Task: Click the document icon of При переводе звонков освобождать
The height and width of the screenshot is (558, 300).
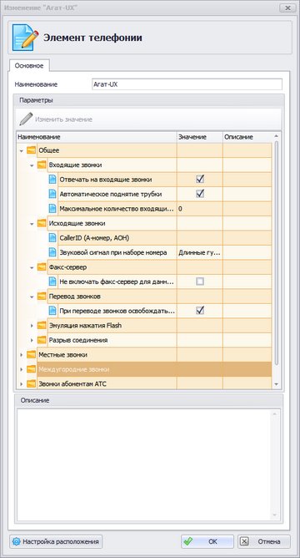Action: [52, 311]
